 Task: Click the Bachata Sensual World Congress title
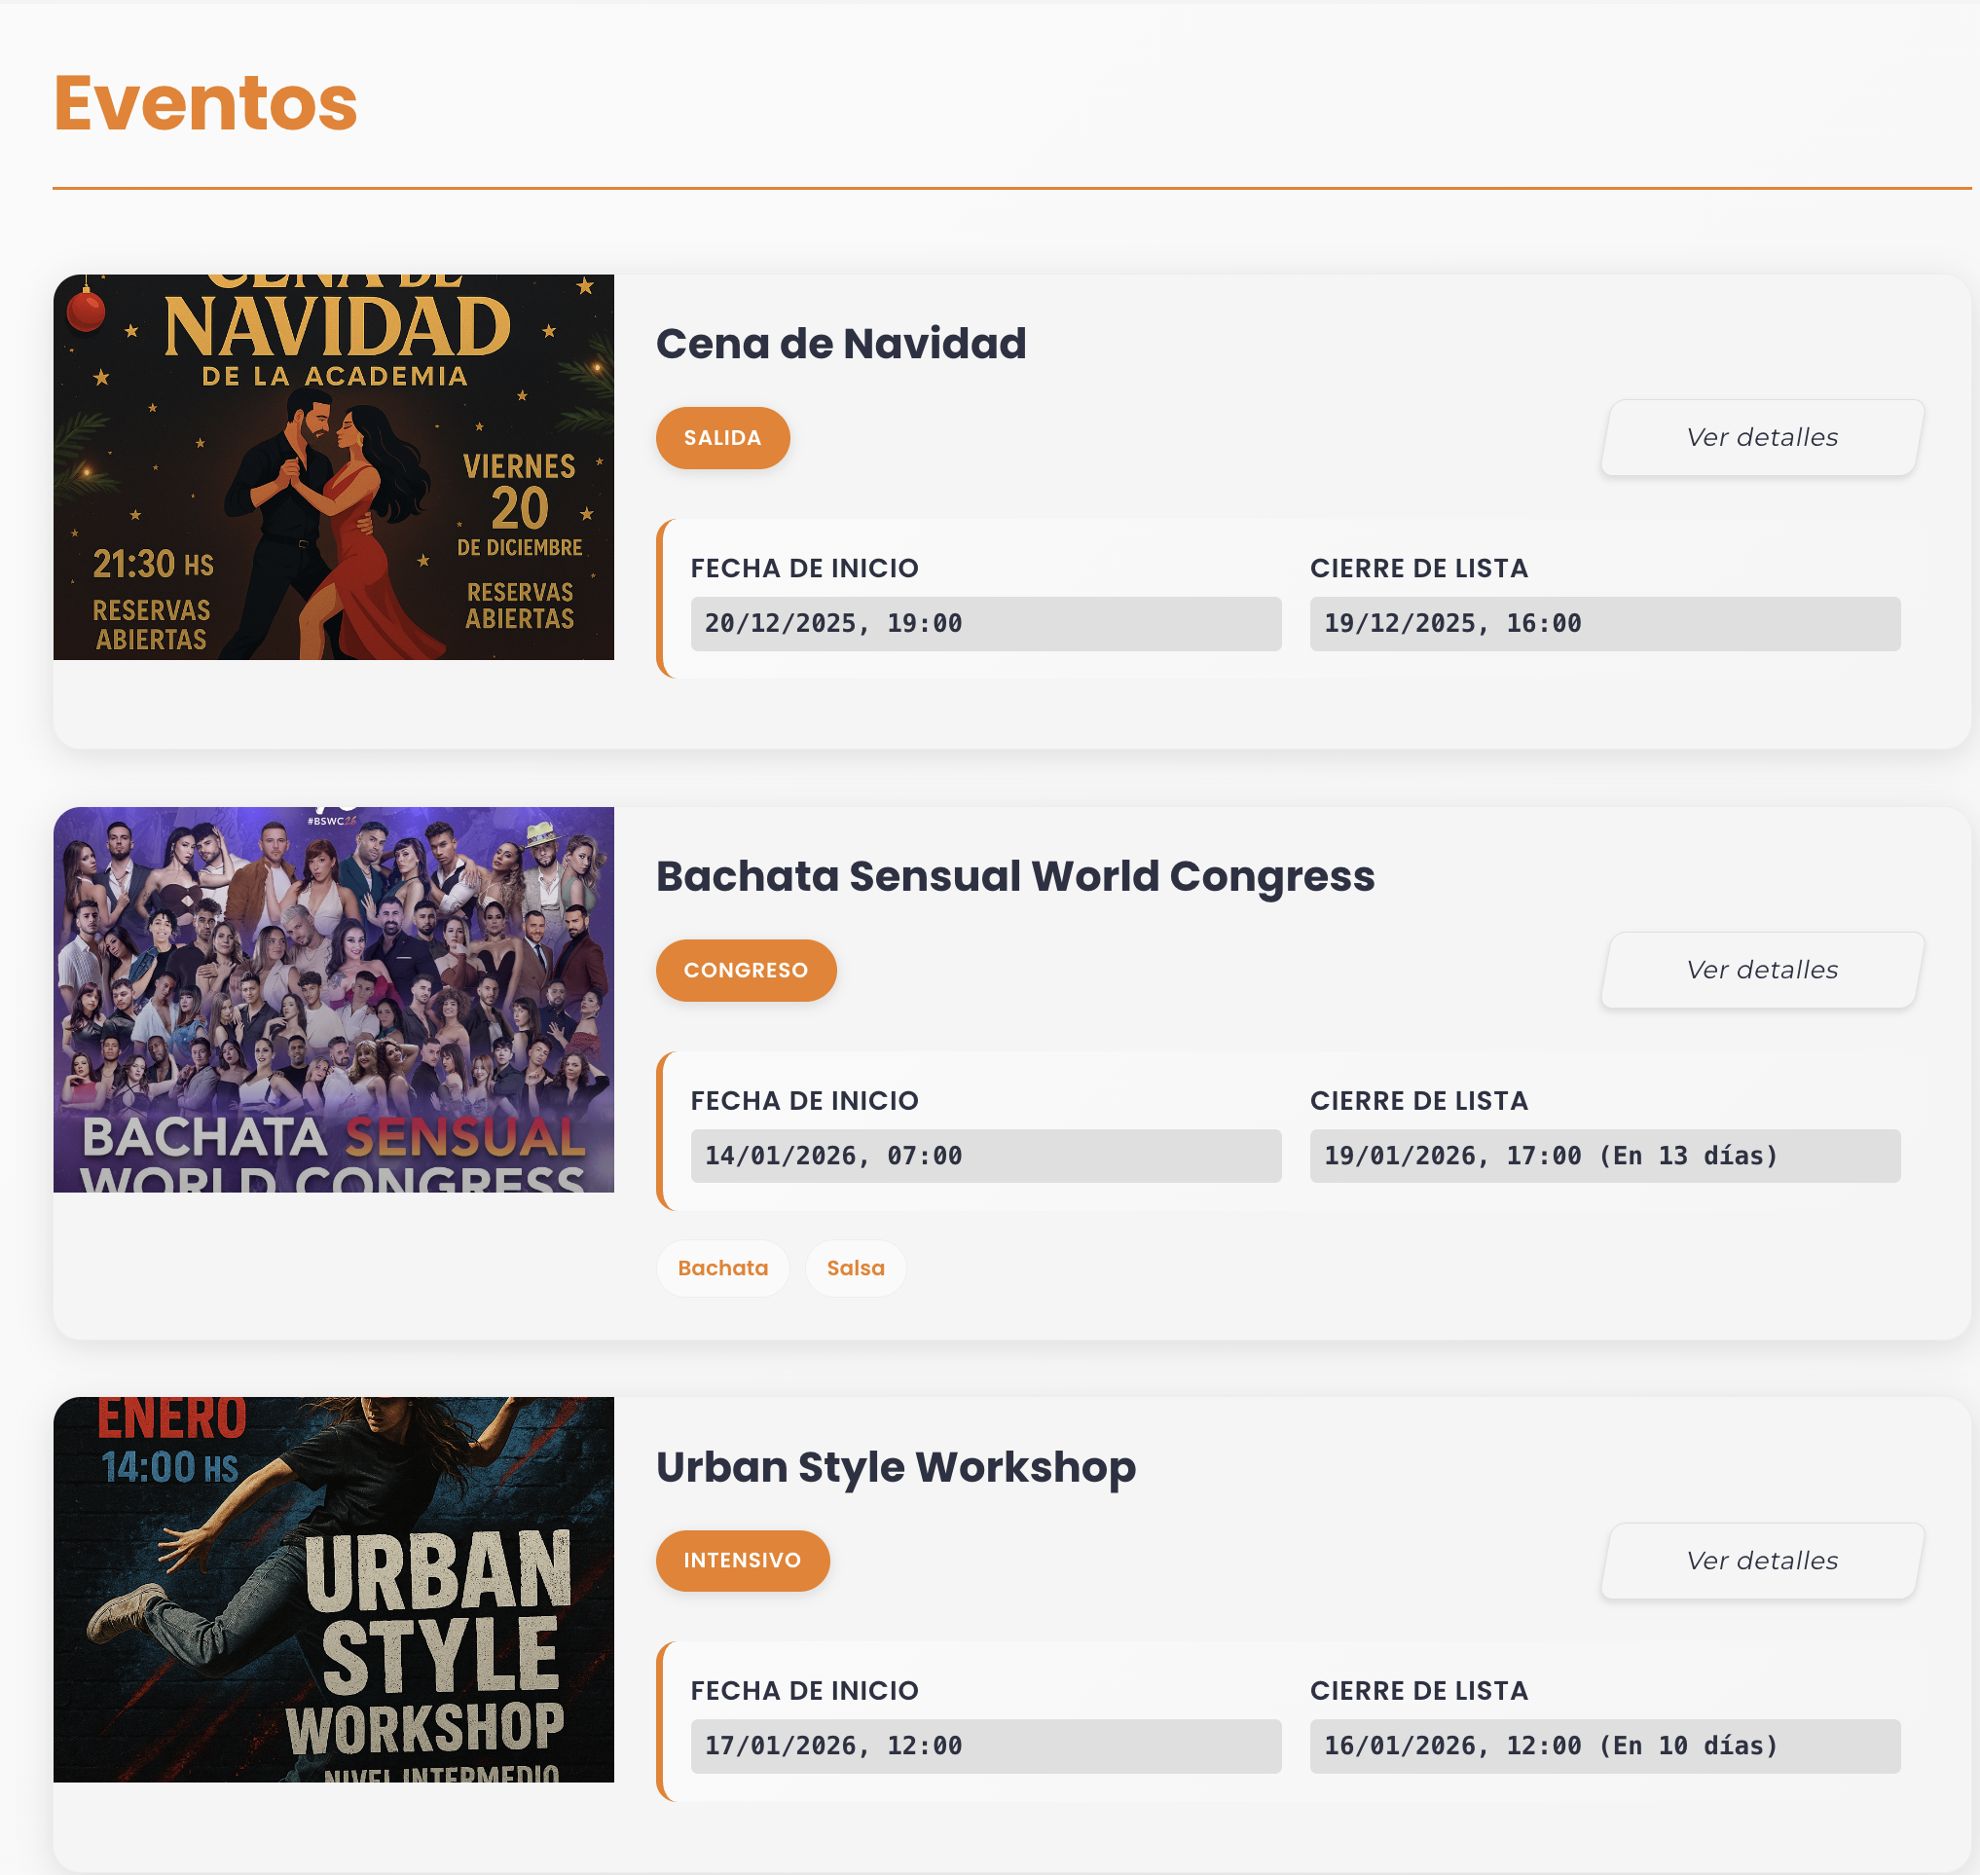point(1015,875)
